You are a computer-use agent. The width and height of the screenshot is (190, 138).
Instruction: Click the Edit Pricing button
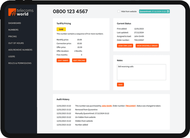pyautogui.click(x=79, y=61)
